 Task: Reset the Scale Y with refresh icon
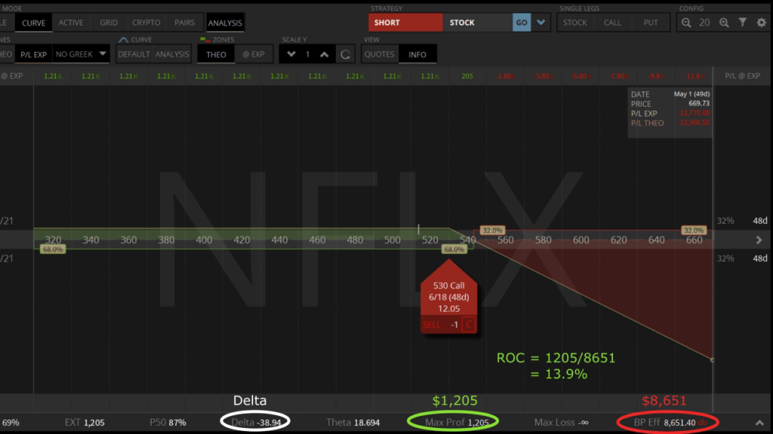pos(345,54)
